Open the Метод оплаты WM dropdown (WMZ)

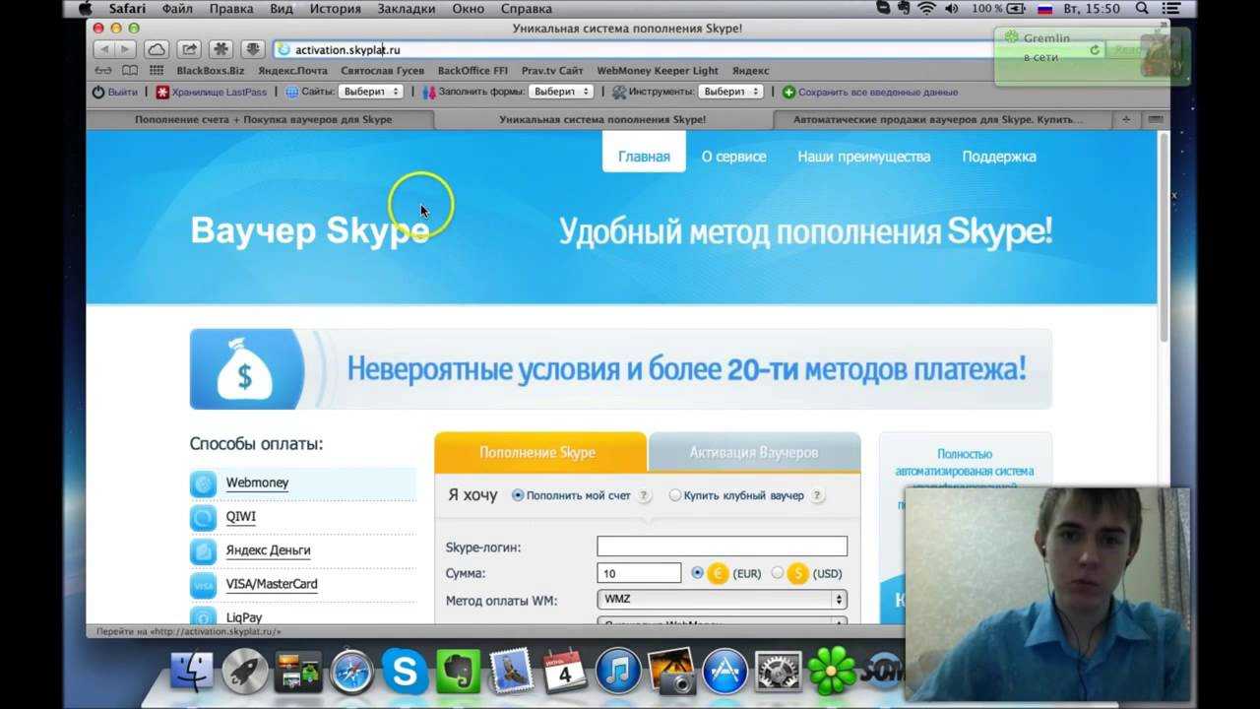tap(722, 599)
